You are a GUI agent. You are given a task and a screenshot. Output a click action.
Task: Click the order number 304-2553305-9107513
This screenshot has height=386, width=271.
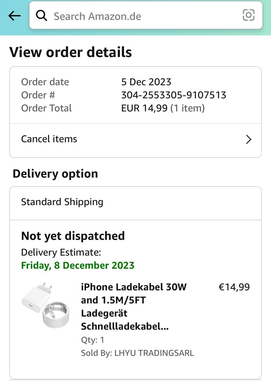click(174, 95)
